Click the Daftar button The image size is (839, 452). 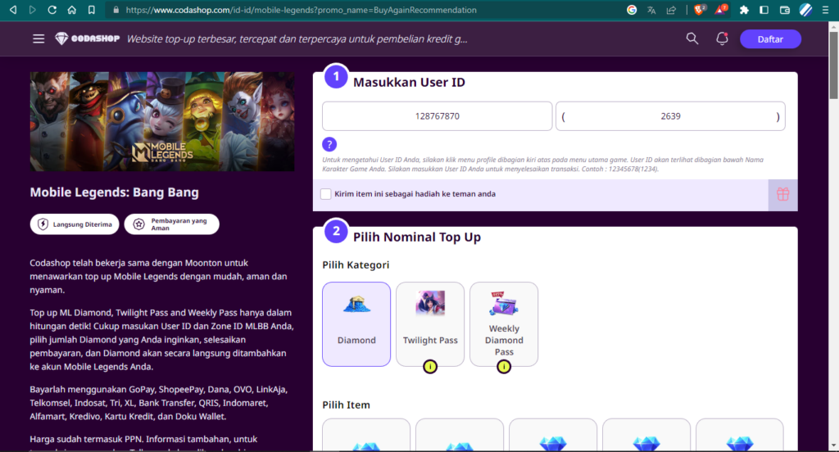[770, 39]
